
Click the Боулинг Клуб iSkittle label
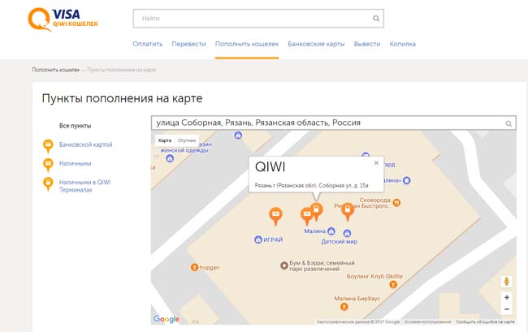(x=374, y=277)
